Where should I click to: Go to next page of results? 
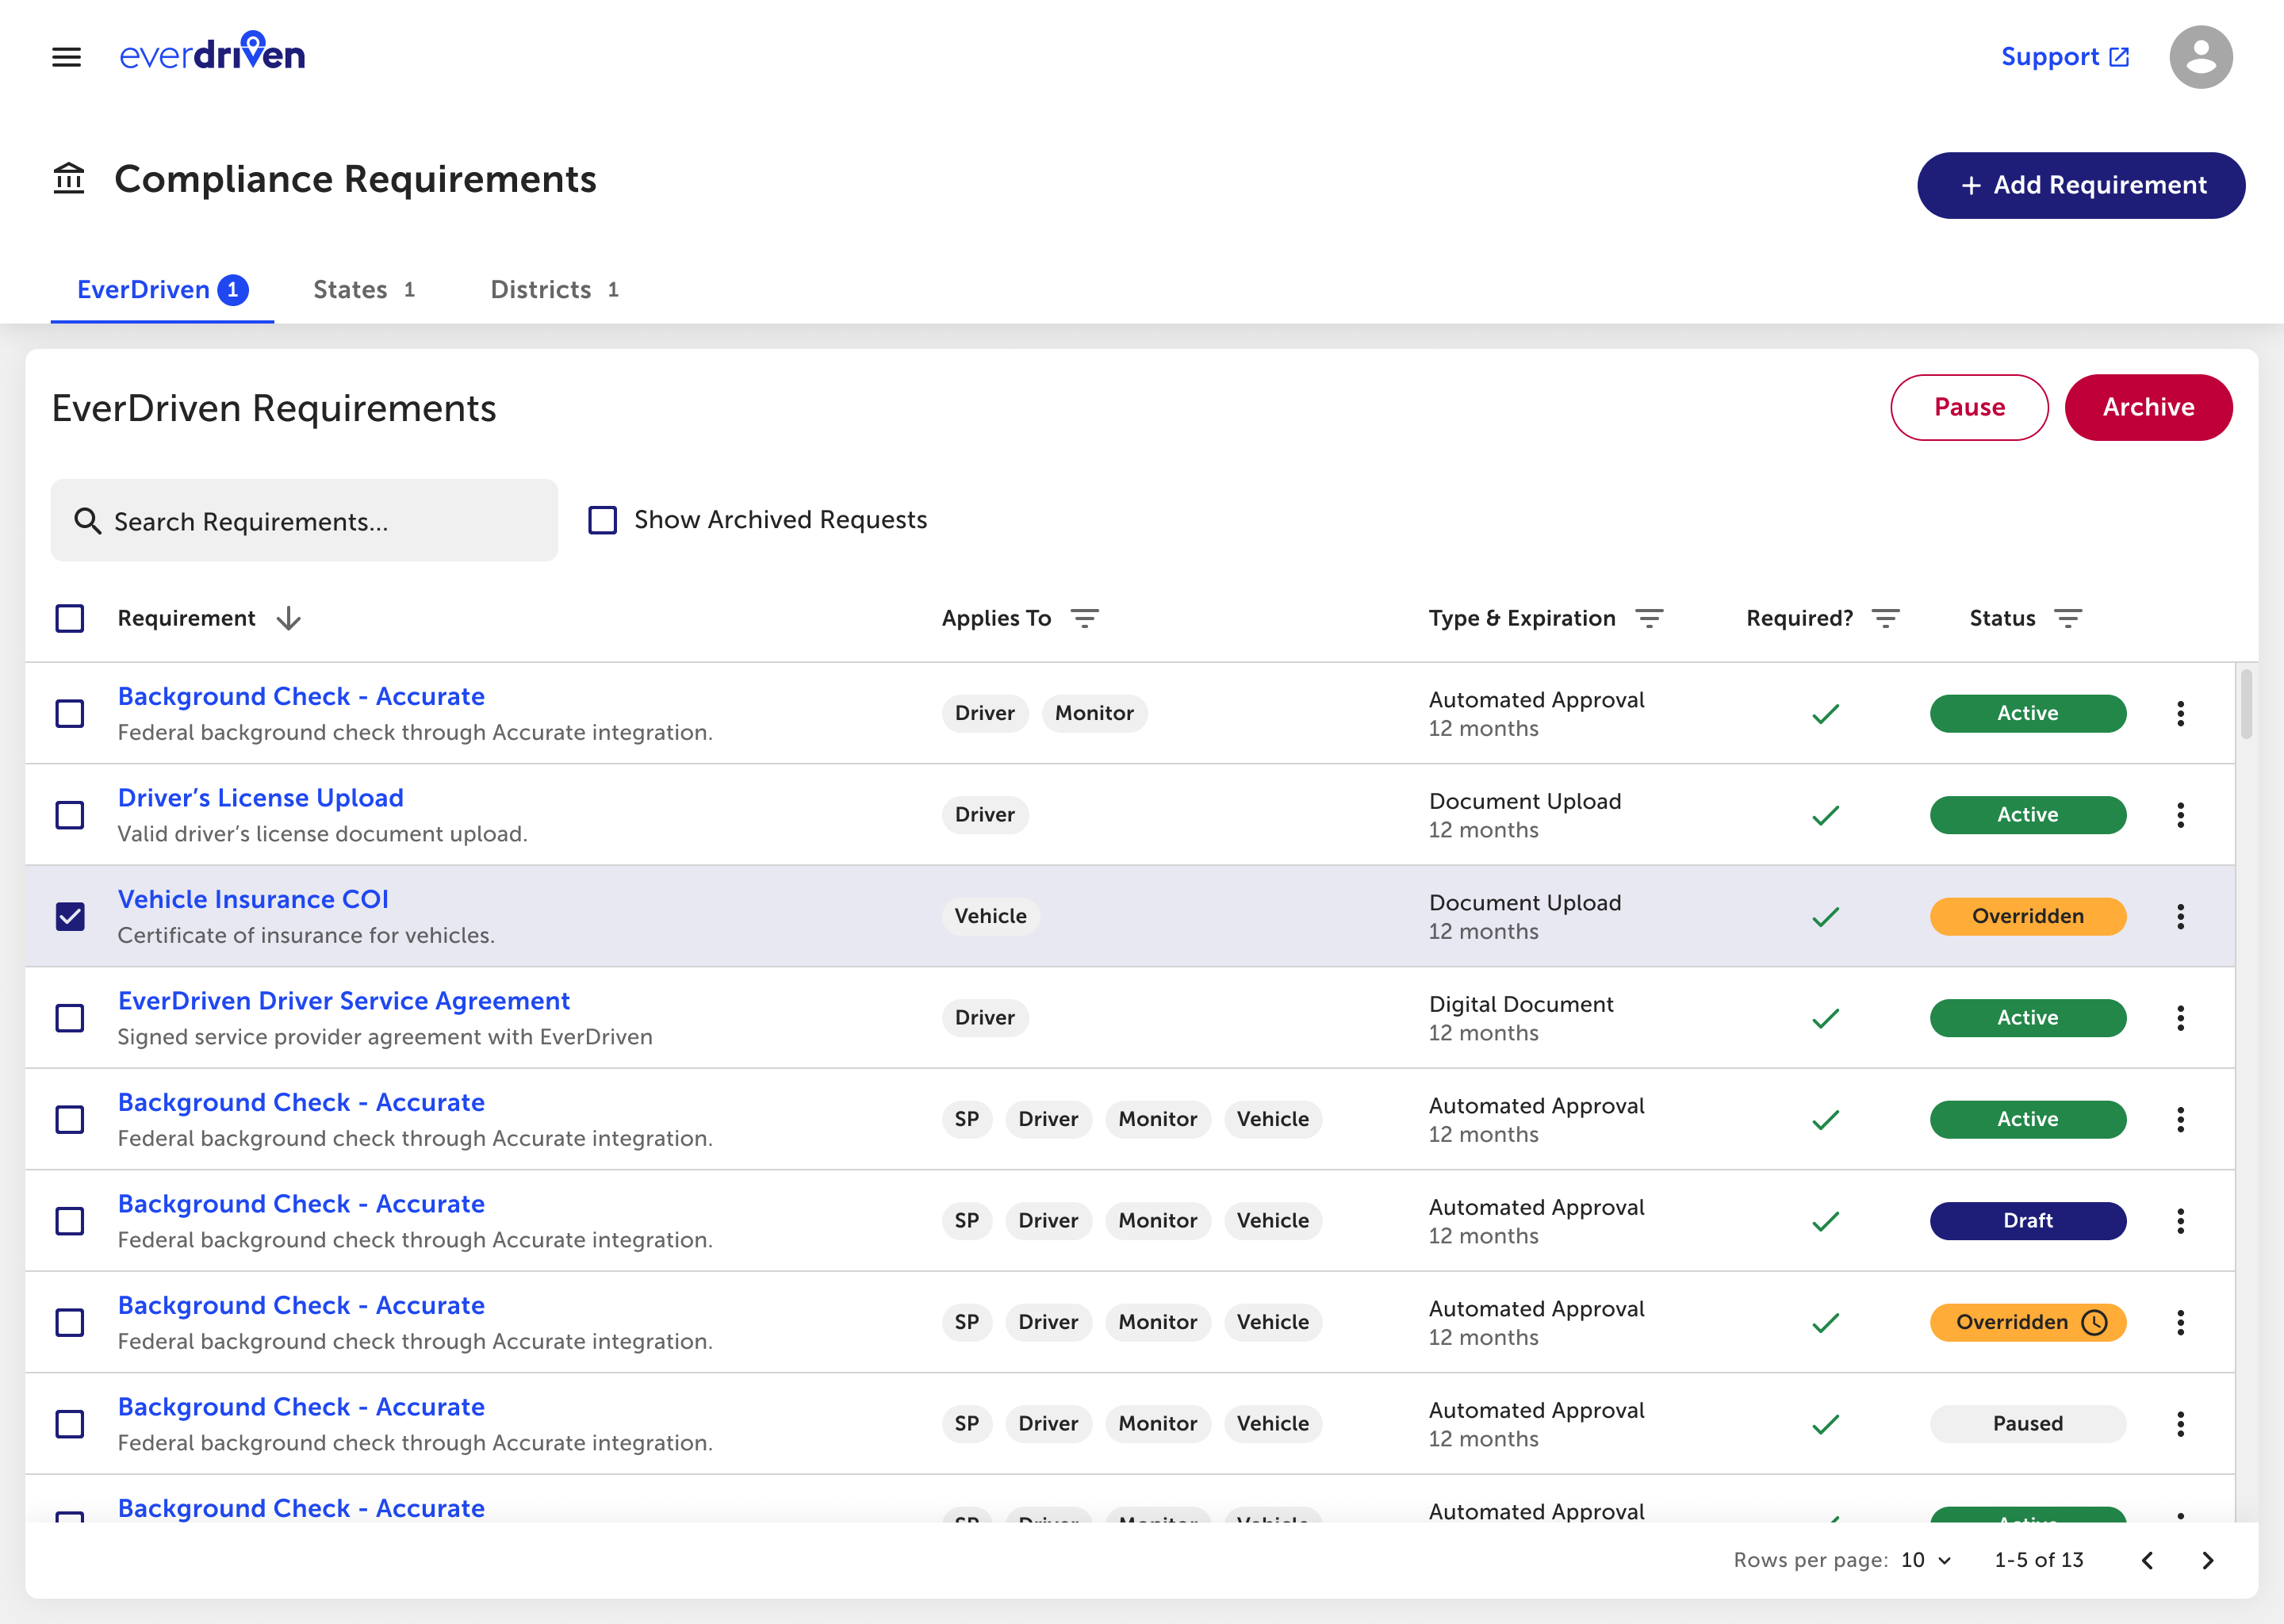(2208, 1560)
